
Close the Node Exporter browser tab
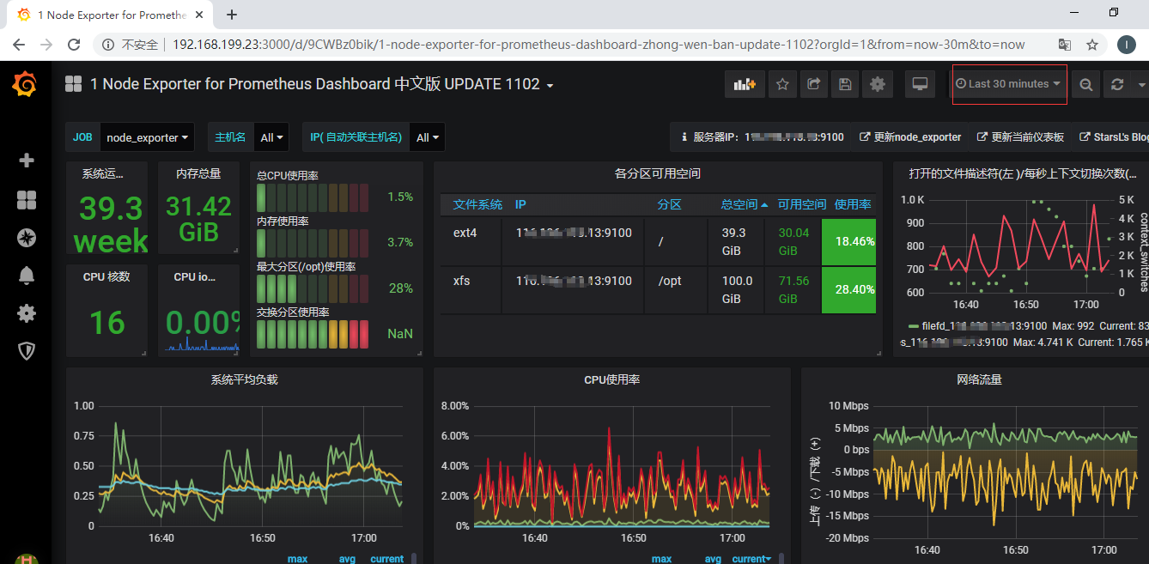[x=200, y=15]
